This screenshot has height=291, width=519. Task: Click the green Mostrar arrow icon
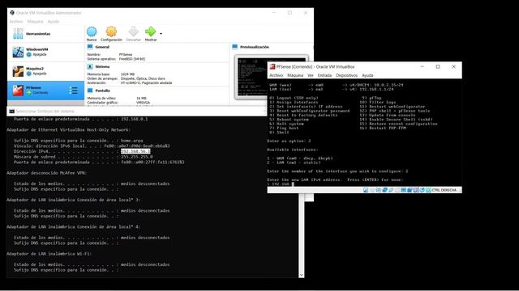150,32
